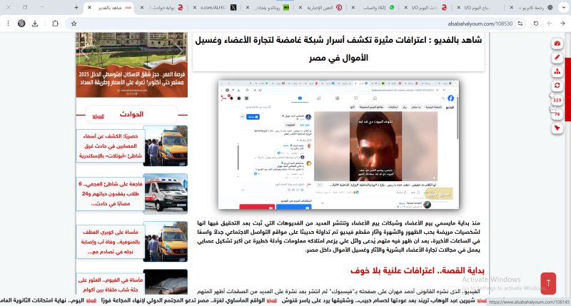
Task: Open the article's Facebook video screenshot image
Action: coord(338,145)
